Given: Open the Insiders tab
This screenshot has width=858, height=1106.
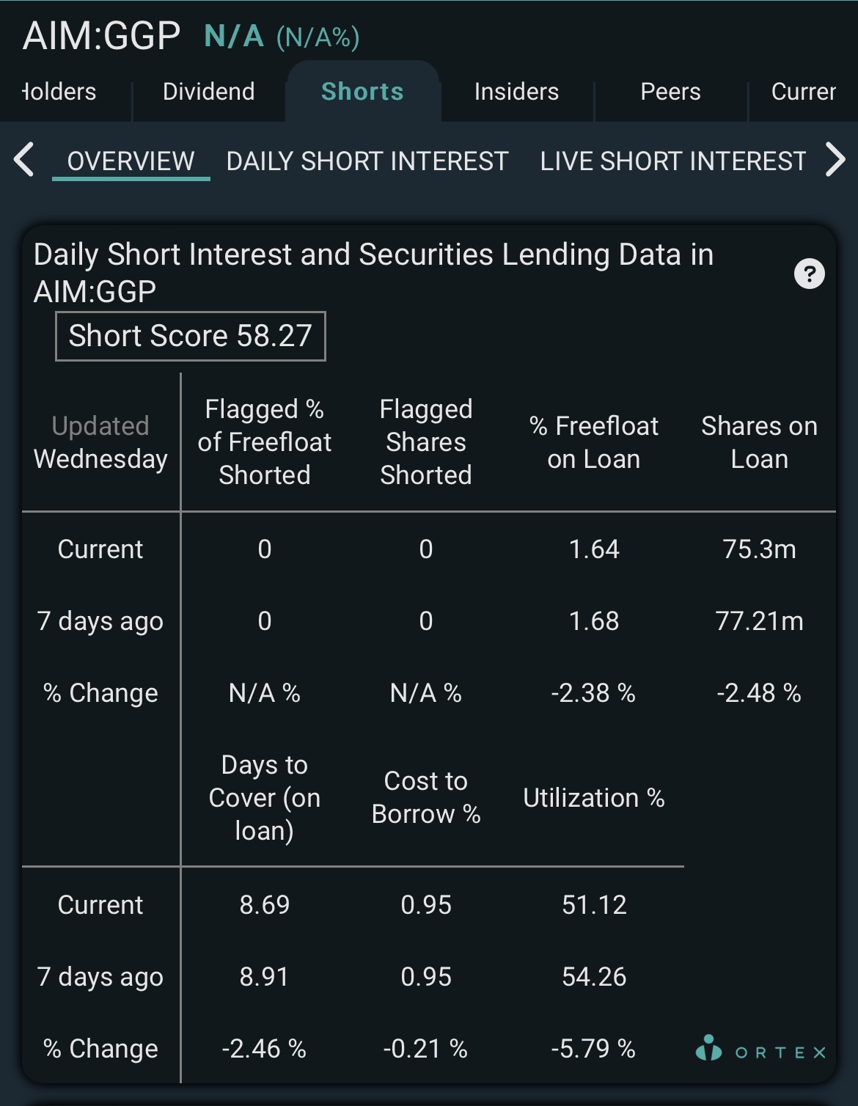Looking at the screenshot, I should pos(516,92).
